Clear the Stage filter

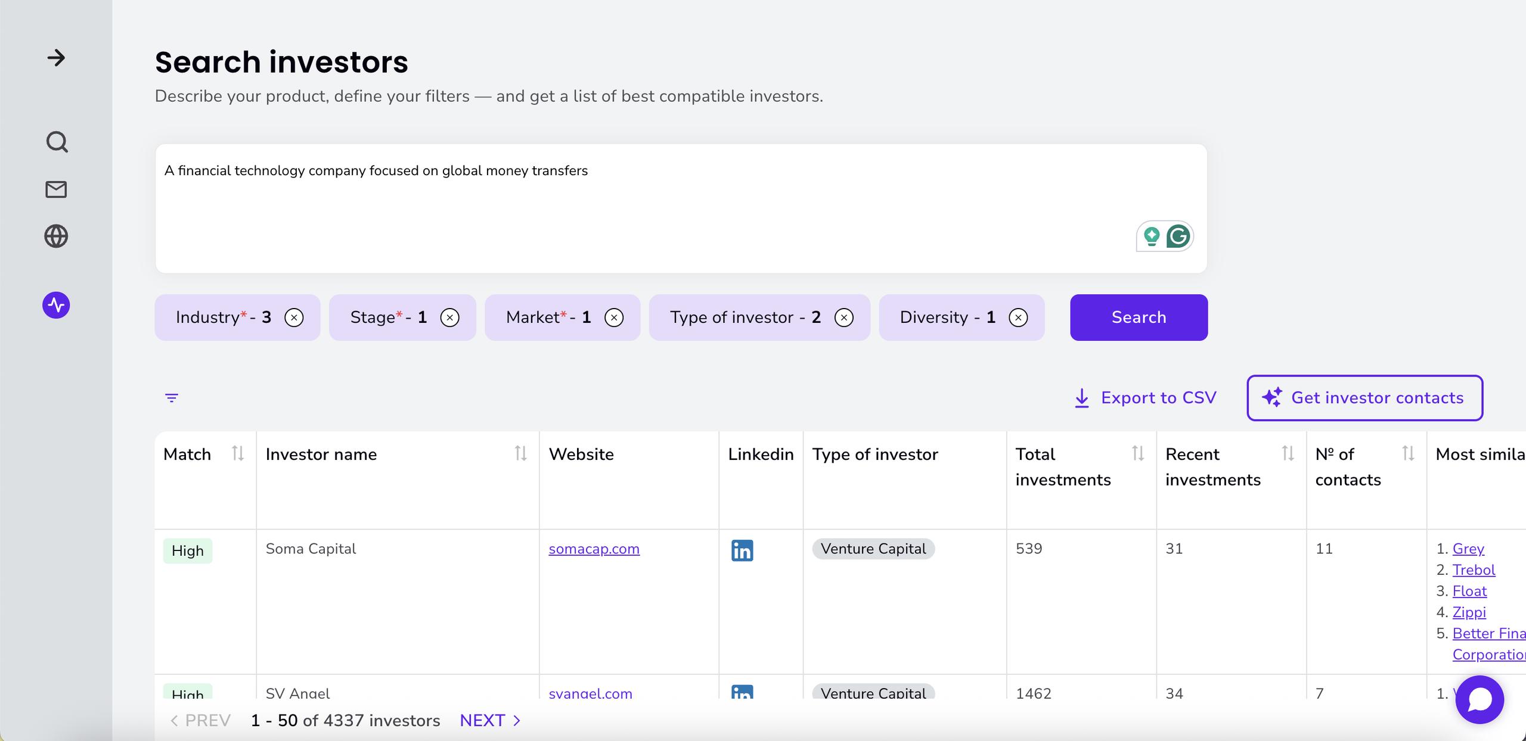pyautogui.click(x=449, y=317)
